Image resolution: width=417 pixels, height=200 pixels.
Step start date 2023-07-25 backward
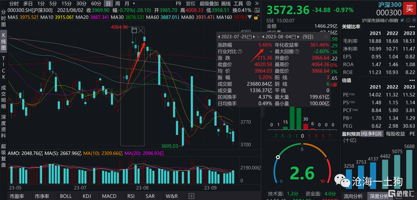pos(219,37)
